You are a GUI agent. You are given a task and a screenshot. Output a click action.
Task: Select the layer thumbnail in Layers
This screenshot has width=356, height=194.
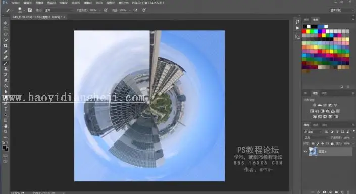pos(313,151)
